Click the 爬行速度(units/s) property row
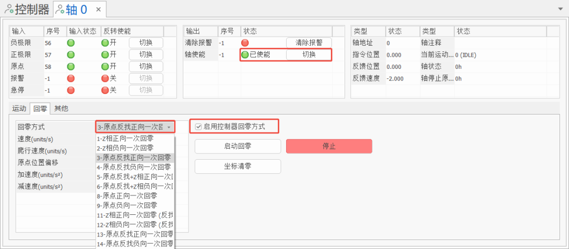This screenshot has height=249, width=569. coord(56,151)
